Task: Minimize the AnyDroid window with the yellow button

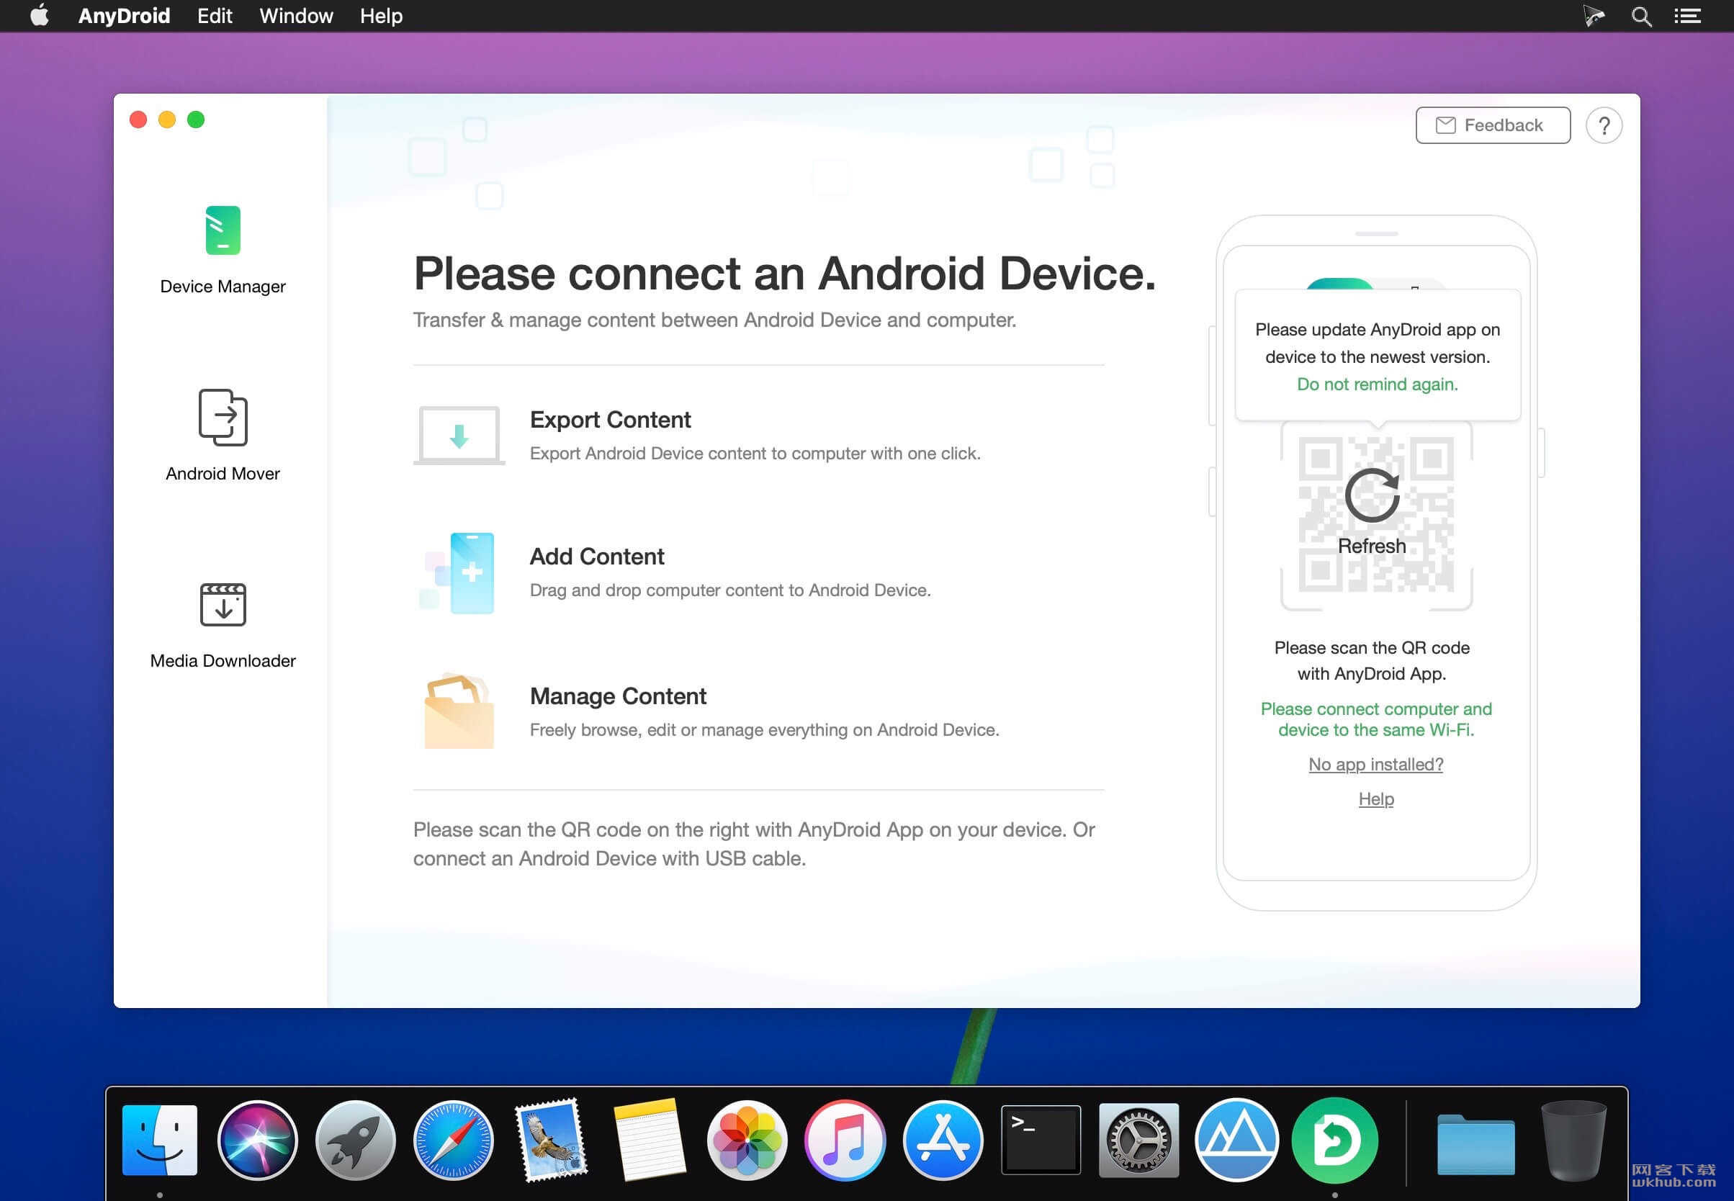Action: click(167, 120)
